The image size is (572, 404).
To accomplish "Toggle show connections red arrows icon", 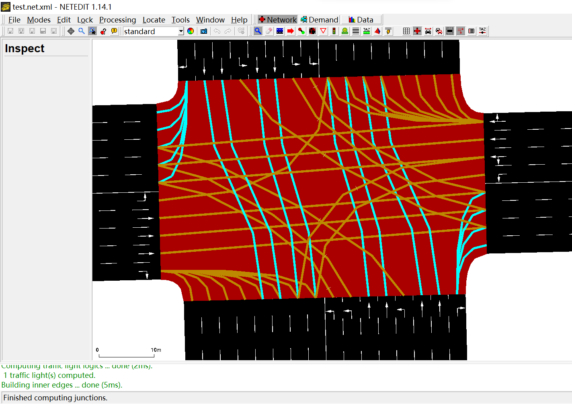I will coord(461,31).
